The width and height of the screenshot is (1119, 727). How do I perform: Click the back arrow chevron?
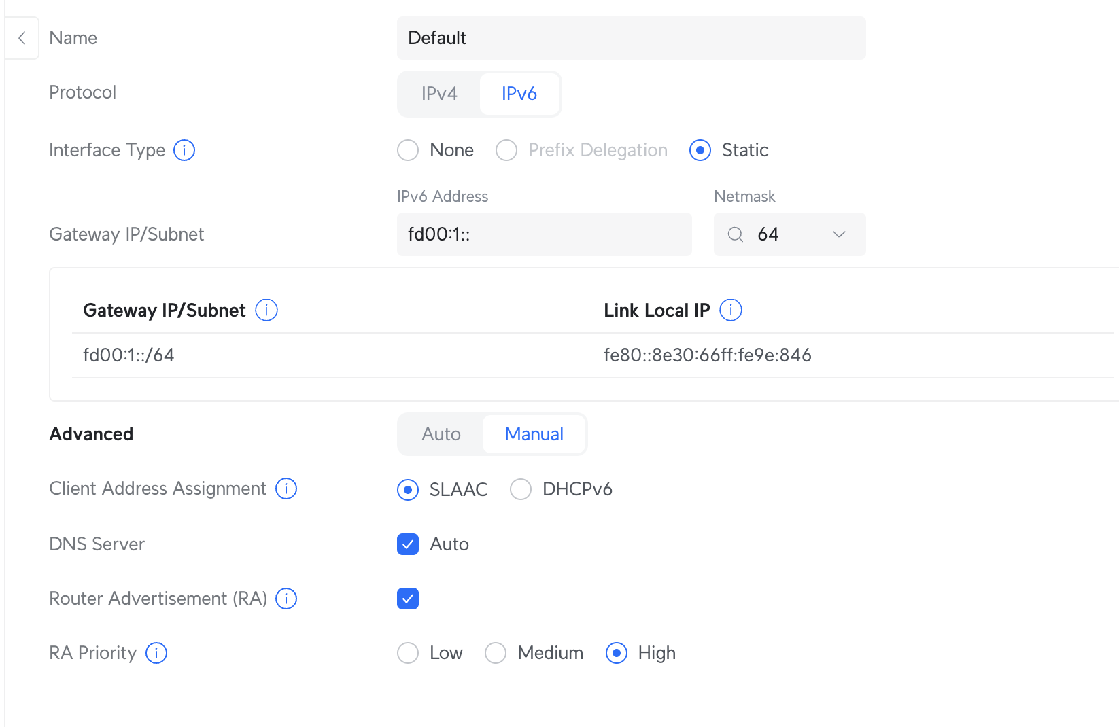[x=22, y=38]
